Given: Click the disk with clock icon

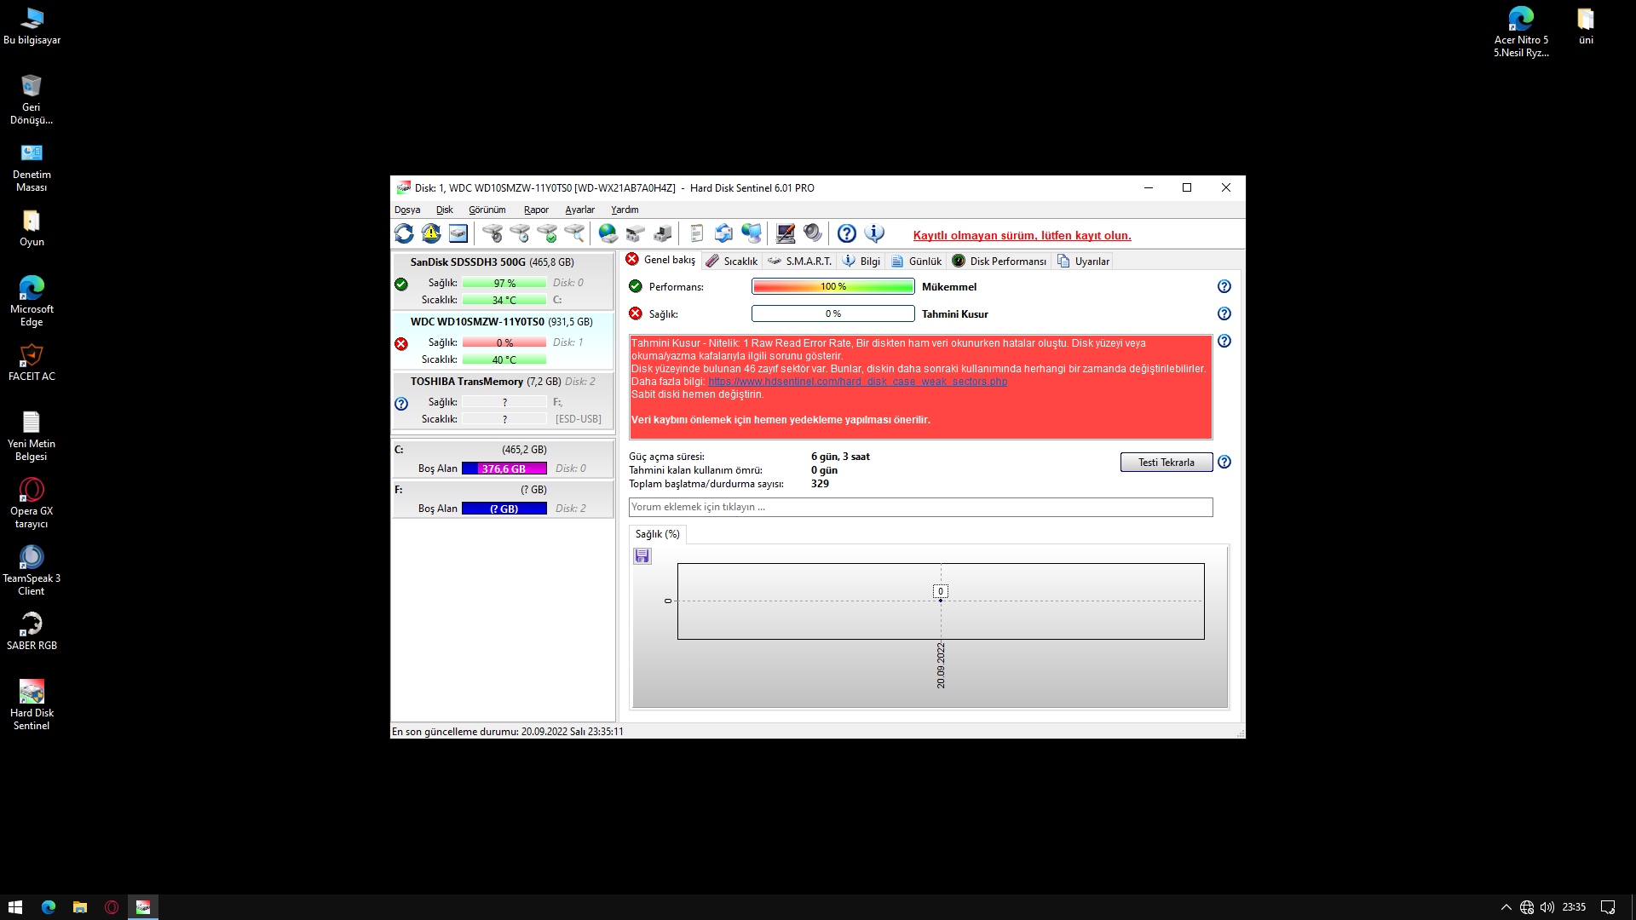Looking at the screenshot, I should 520,233.
